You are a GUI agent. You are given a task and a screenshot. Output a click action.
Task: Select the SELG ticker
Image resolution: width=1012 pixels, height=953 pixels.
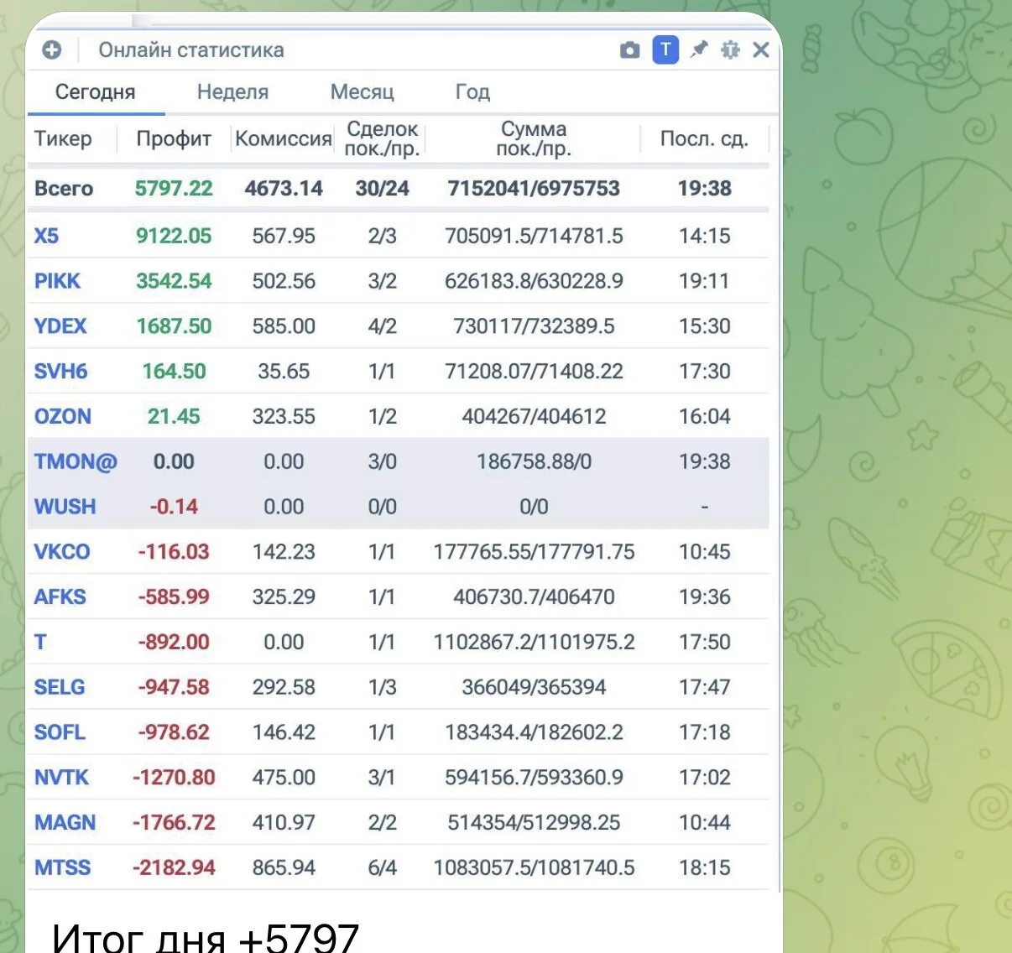(x=60, y=688)
